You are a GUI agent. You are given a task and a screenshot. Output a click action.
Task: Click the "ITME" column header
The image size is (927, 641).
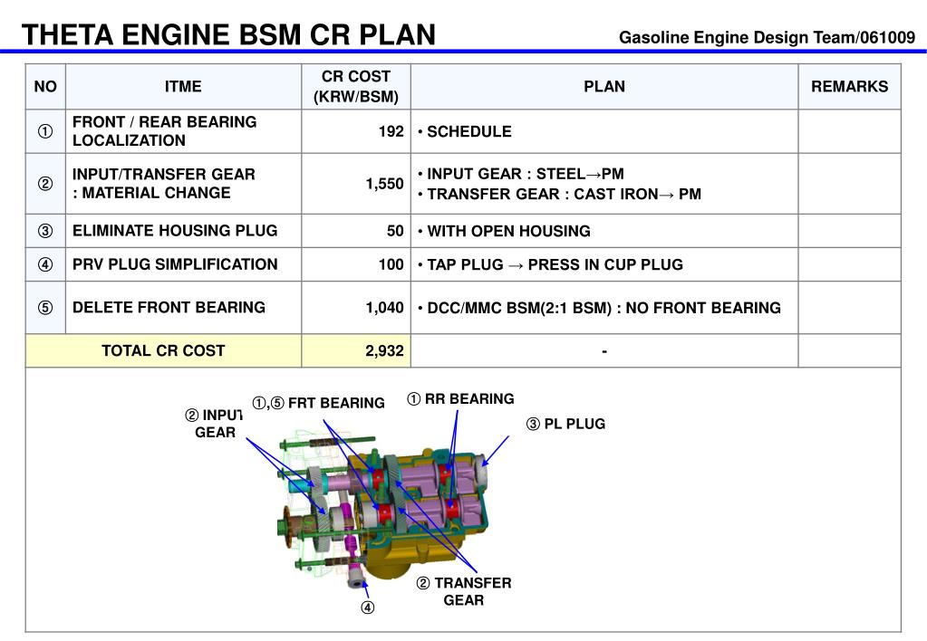pyautogui.click(x=183, y=86)
